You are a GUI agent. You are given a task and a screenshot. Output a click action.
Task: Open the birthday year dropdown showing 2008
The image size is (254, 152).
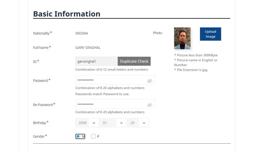tap(87, 123)
